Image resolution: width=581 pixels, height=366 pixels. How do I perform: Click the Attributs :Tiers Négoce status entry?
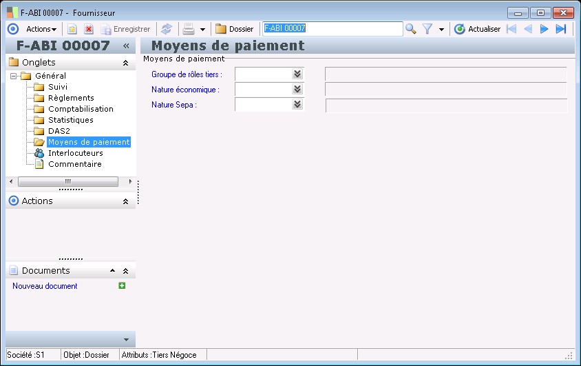[x=159, y=355]
